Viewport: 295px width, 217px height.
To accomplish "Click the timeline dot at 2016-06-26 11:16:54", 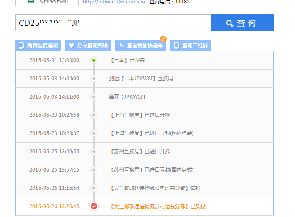I will point(94,188).
